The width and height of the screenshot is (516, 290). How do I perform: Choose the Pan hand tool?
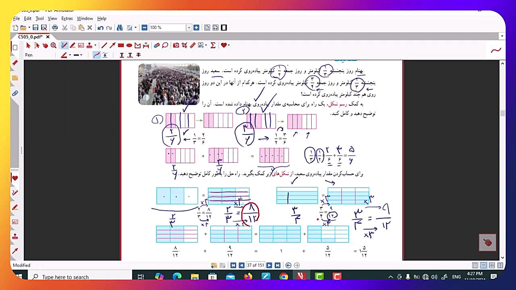coord(45,46)
